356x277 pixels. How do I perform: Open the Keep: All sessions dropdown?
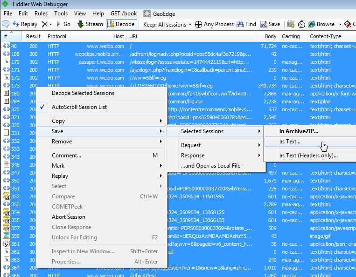168,25
